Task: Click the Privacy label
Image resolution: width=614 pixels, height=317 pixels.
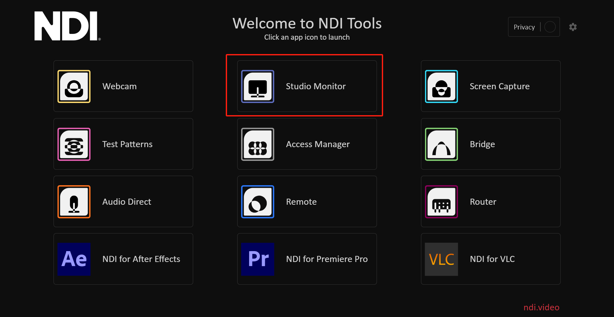Action: [524, 27]
